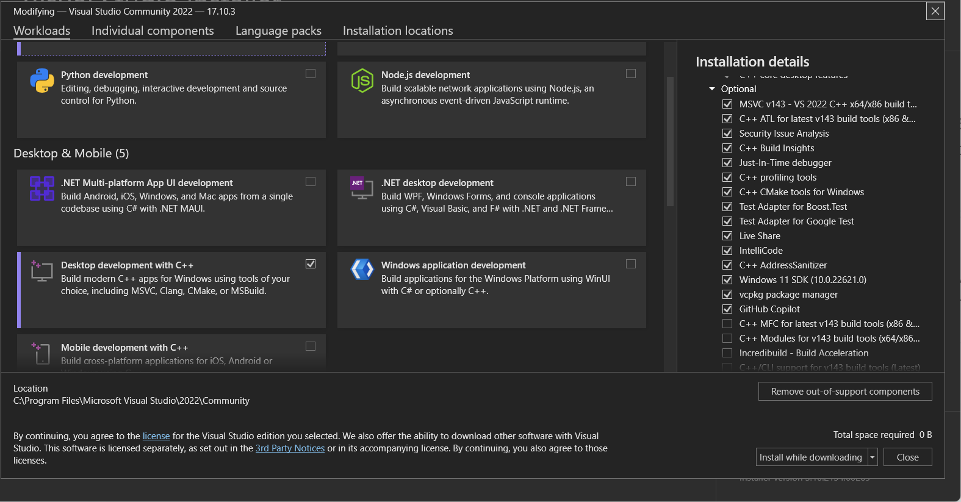961x502 pixels.
Task: Select the Install while downloading combo box
Action: [x=810, y=457]
